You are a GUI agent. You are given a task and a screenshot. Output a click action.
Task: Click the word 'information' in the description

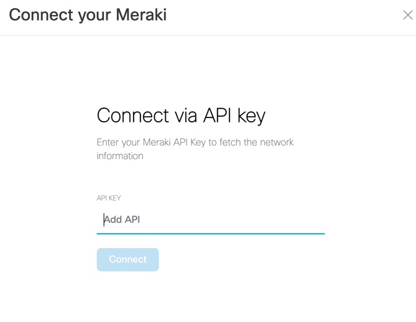120,156
